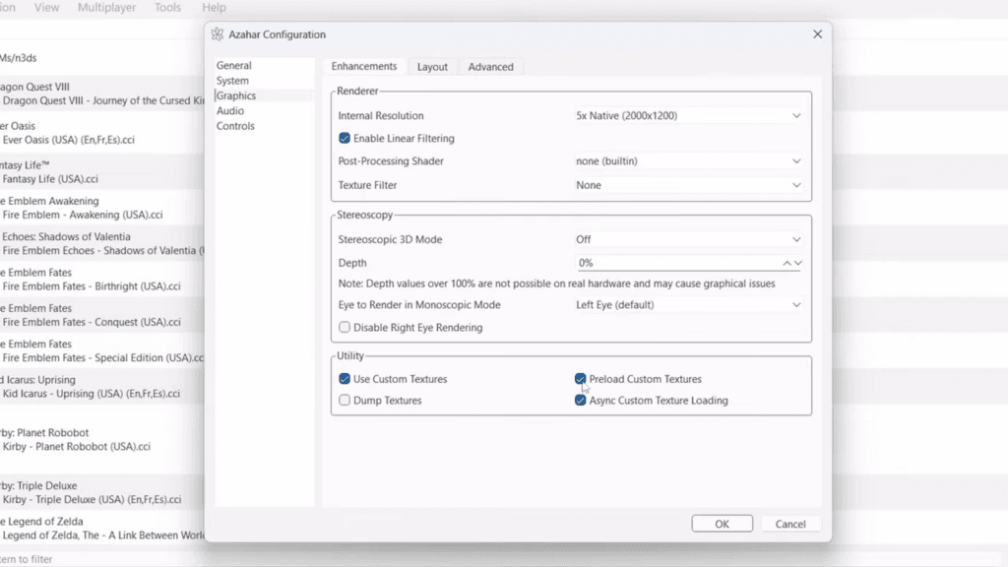
Task: Decrease Depth with the down arrow
Action: (797, 263)
